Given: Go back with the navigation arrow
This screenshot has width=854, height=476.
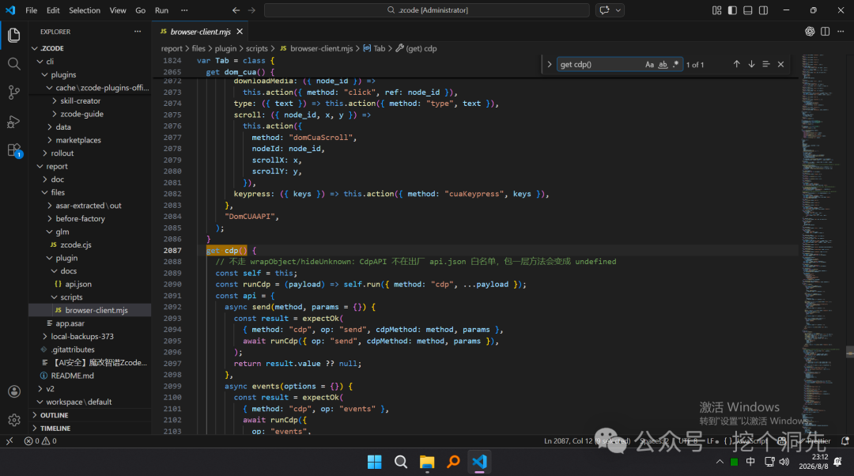Looking at the screenshot, I should (x=236, y=10).
